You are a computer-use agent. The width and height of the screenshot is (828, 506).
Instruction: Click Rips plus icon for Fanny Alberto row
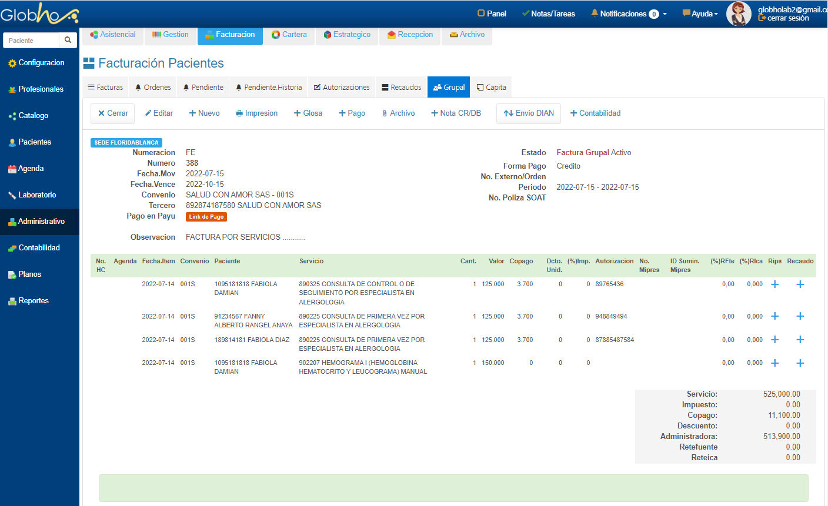tap(774, 316)
